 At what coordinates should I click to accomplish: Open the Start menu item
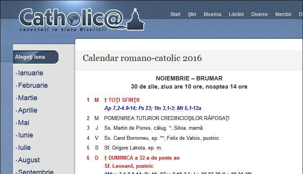coord(175,14)
